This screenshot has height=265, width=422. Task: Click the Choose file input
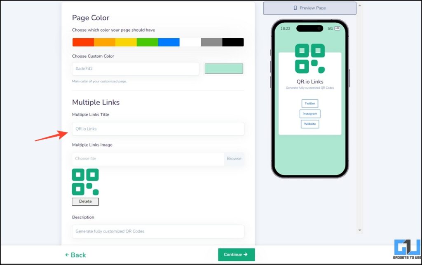pos(148,158)
